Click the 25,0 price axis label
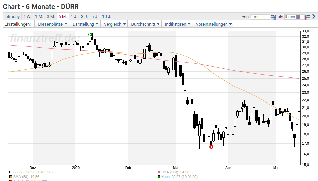 (x=306, y=78)
